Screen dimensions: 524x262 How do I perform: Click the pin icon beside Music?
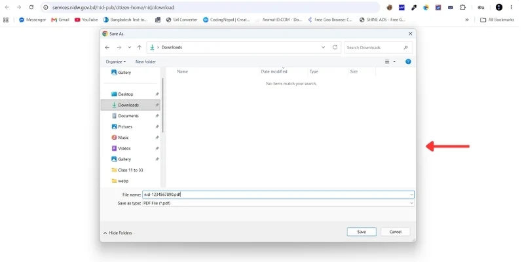[157, 138]
